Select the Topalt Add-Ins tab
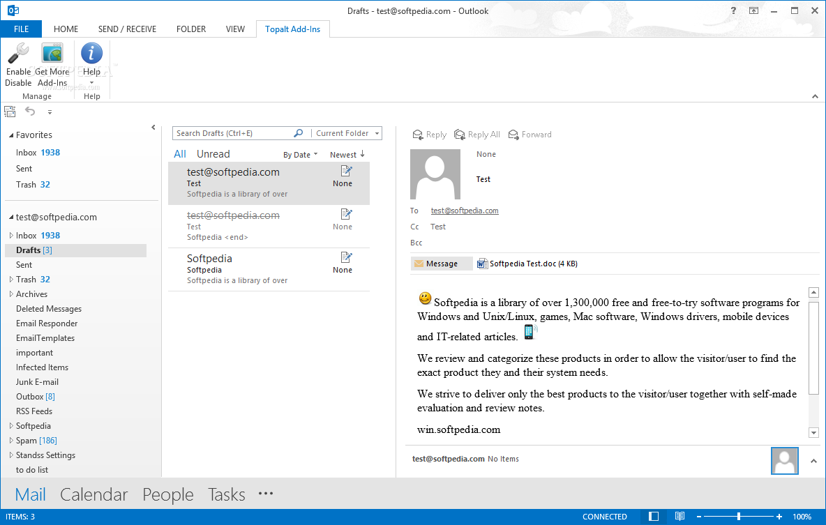 coord(293,29)
